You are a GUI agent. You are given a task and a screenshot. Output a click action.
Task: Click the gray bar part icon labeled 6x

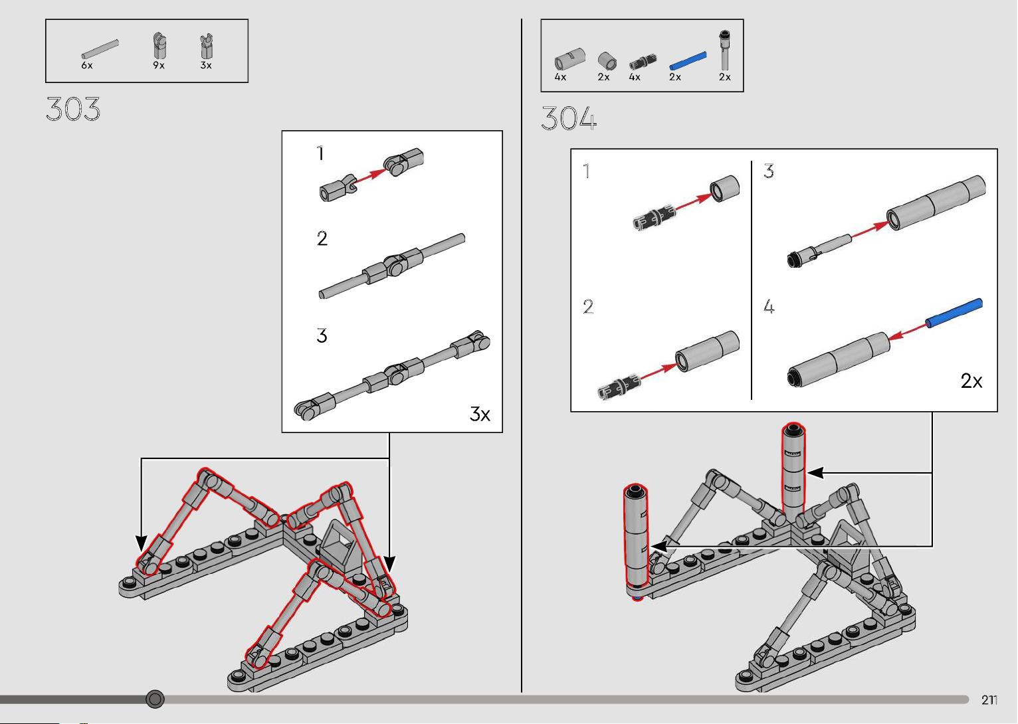click(100, 49)
